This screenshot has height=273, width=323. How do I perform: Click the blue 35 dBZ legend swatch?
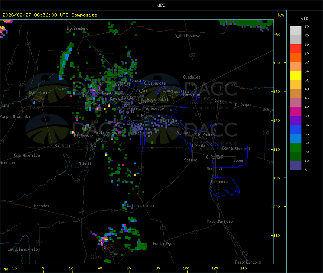point(296,129)
